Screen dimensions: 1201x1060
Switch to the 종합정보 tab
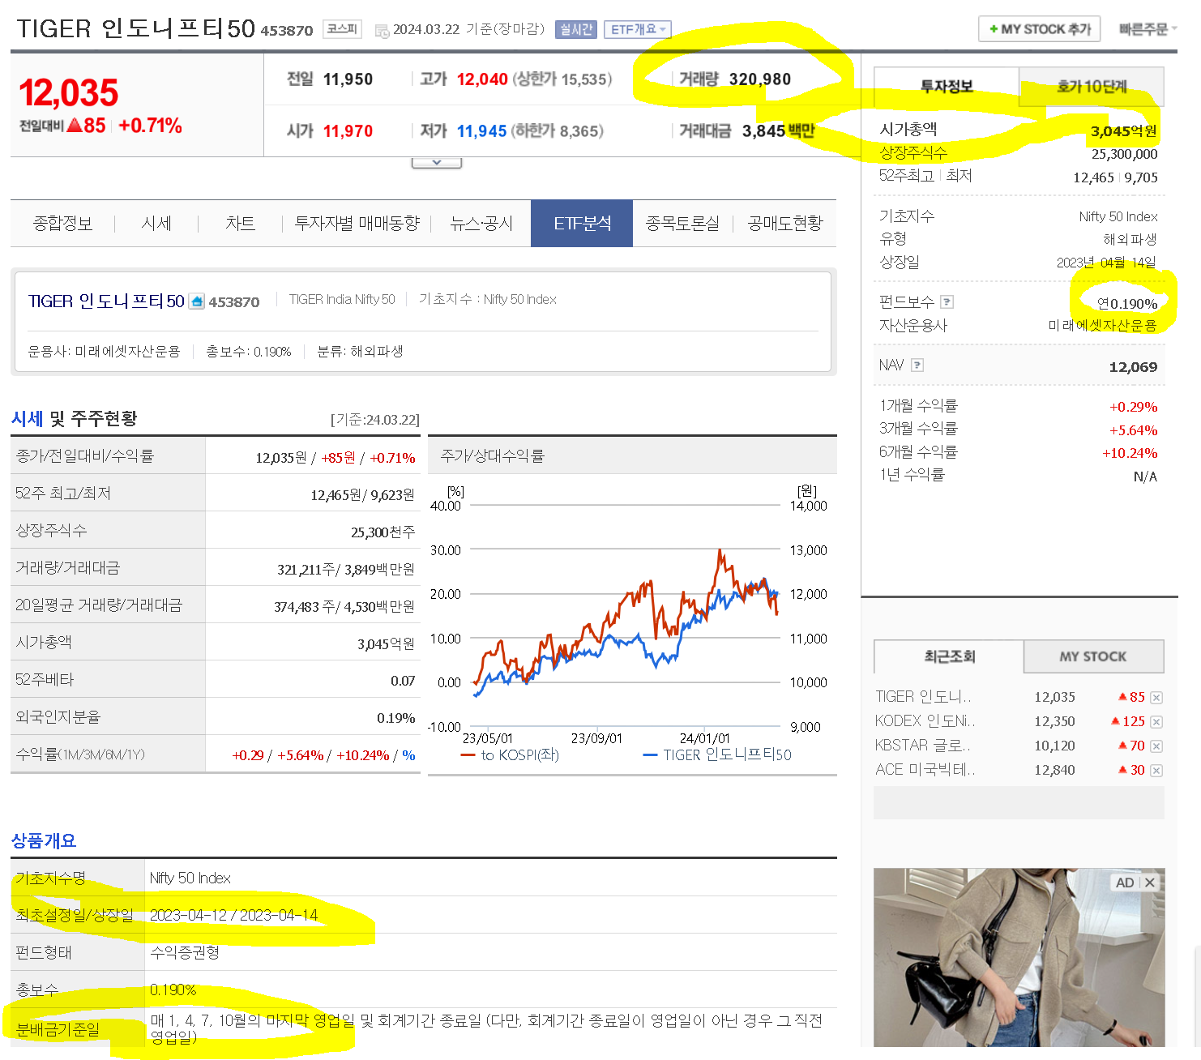(62, 224)
